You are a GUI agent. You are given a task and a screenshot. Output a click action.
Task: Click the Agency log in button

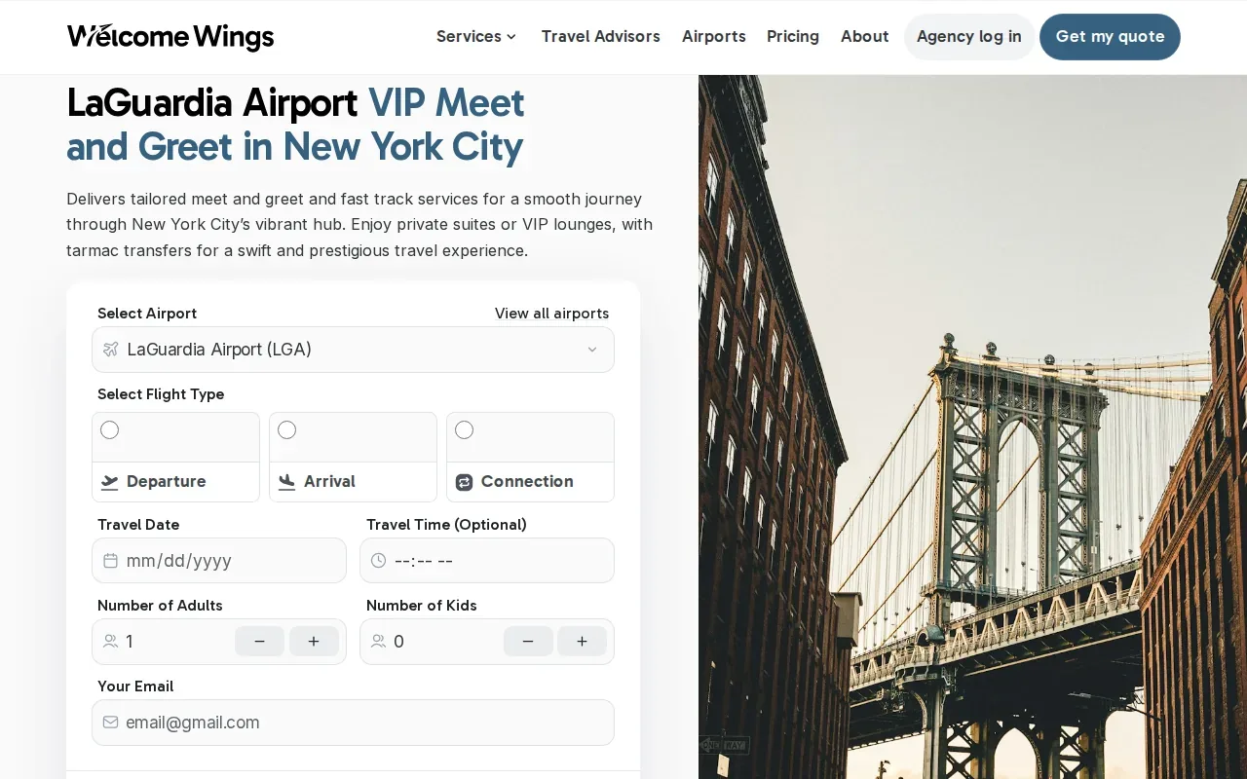pyautogui.click(x=969, y=37)
